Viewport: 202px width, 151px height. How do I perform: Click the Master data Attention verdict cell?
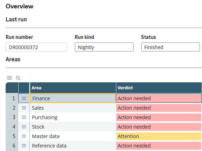point(159,136)
